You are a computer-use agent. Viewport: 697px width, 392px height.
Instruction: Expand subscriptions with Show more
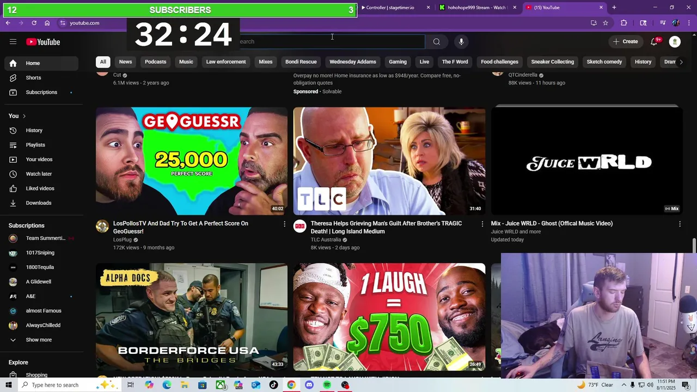click(x=41, y=340)
